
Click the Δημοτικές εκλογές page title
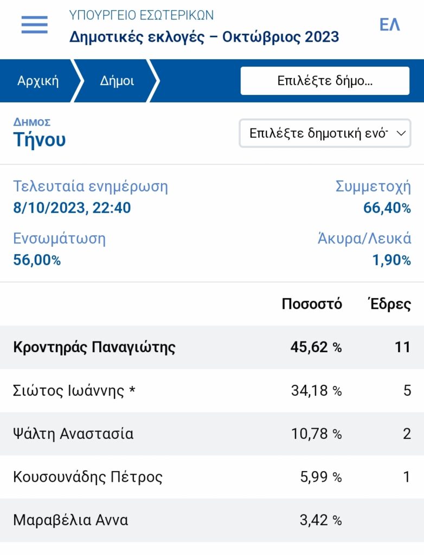[x=204, y=37]
